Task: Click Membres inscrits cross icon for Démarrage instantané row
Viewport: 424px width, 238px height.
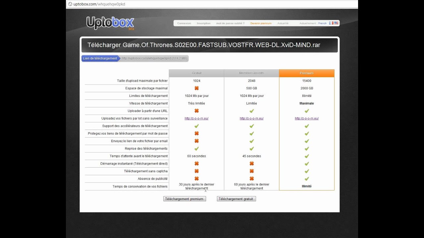Action: tap(251, 163)
